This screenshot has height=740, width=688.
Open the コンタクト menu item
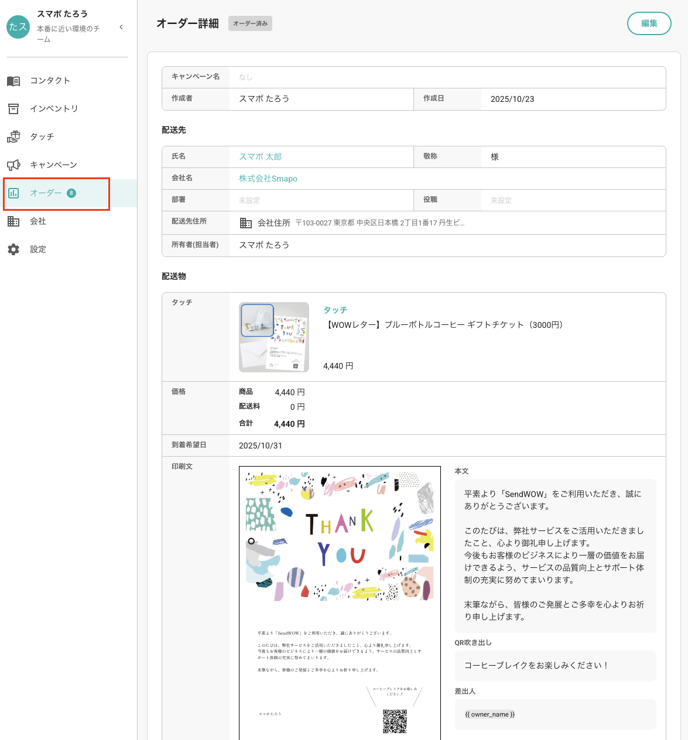[69, 81]
